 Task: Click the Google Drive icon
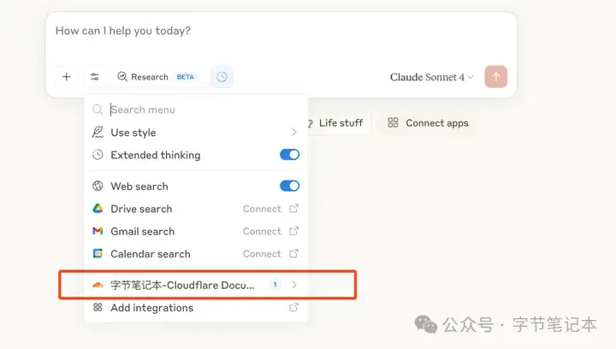[98, 209]
